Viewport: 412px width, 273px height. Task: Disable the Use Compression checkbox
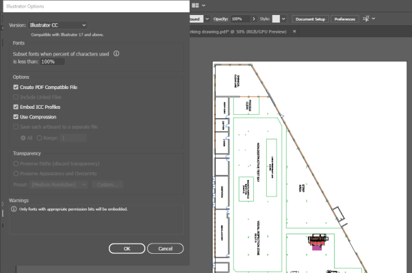click(x=16, y=117)
